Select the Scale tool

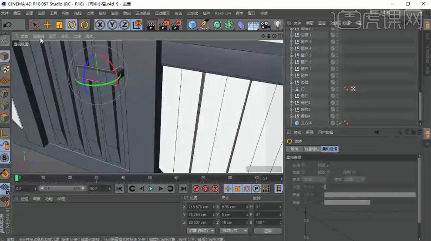pos(59,25)
